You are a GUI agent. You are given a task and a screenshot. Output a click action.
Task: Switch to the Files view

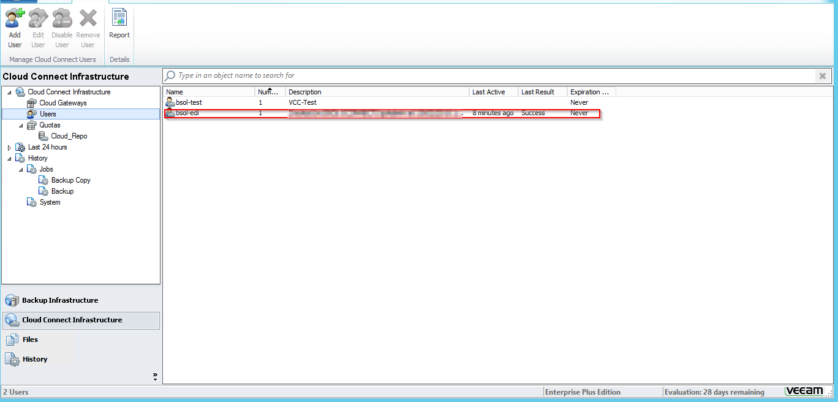coord(81,339)
